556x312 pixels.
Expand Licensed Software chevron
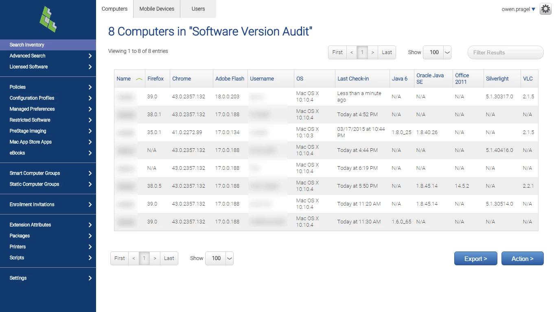point(90,67)
